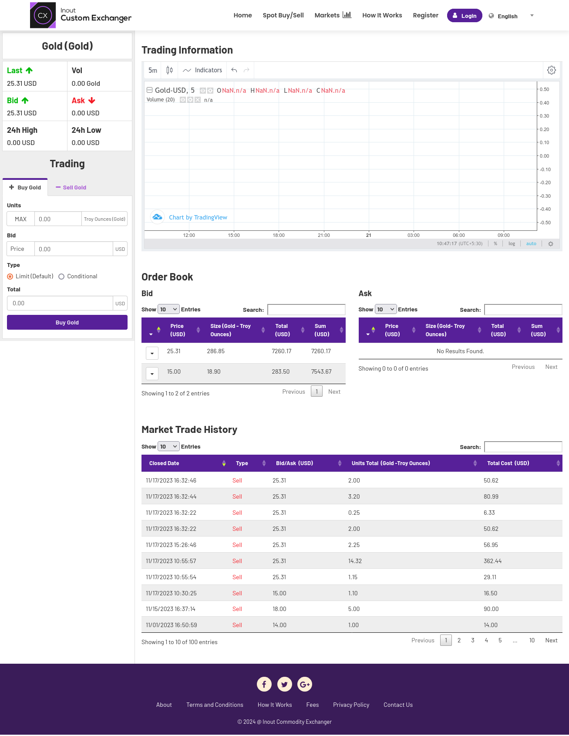Focus the Bid price input field
Image resolution: width=569 pixels, height=736 pixels.
coord(74,249)
